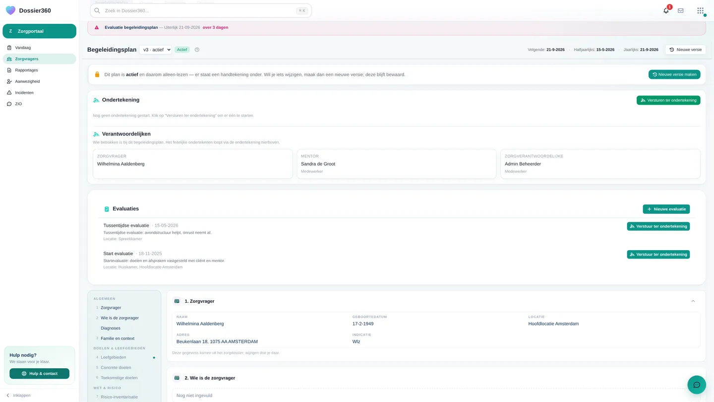The width and height of the screenshot is (714, 402).
Task: Go to Zorgvragers in sidebar
Action: point(40,59)
